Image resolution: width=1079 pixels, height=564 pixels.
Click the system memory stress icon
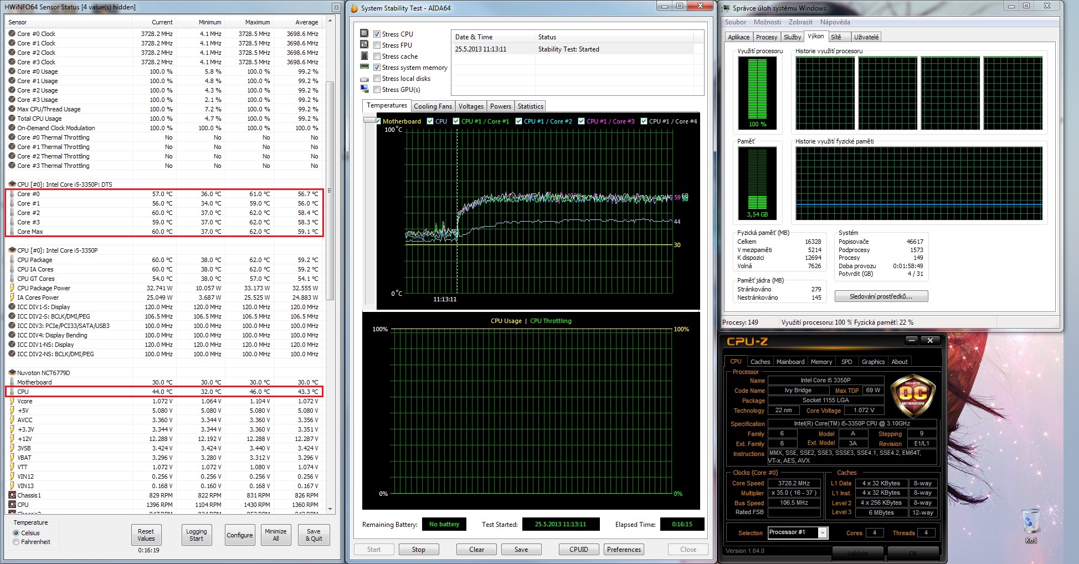[x=364, y=67]
